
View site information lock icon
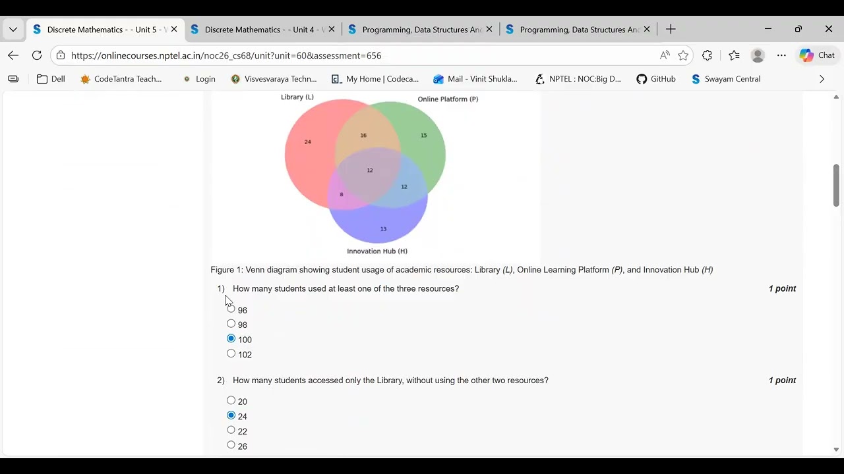point(61,55)
